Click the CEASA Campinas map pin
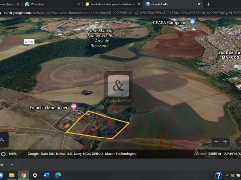 (192, 22)
